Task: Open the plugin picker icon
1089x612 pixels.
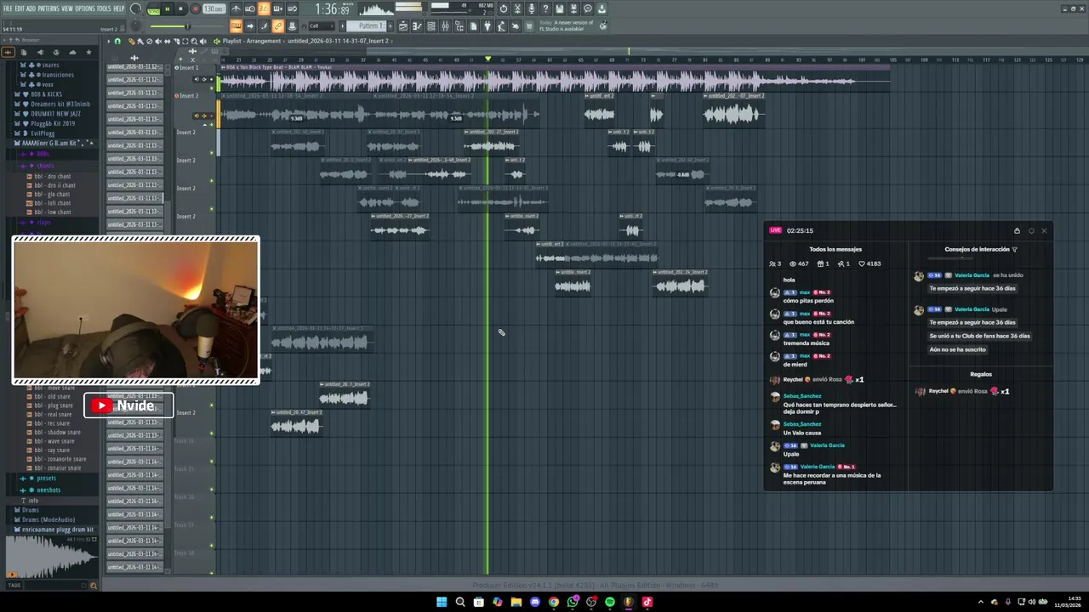Action: [487, 26]
